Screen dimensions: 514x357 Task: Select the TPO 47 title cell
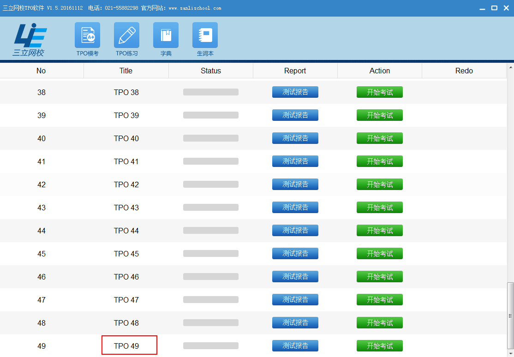pyautogui.click(x=126, y=300)
